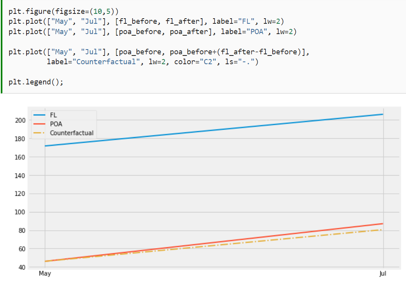Viewport: 406px width, 281px height.
Task: Click the 160 y-axis tick label
Action: (20, 157)
